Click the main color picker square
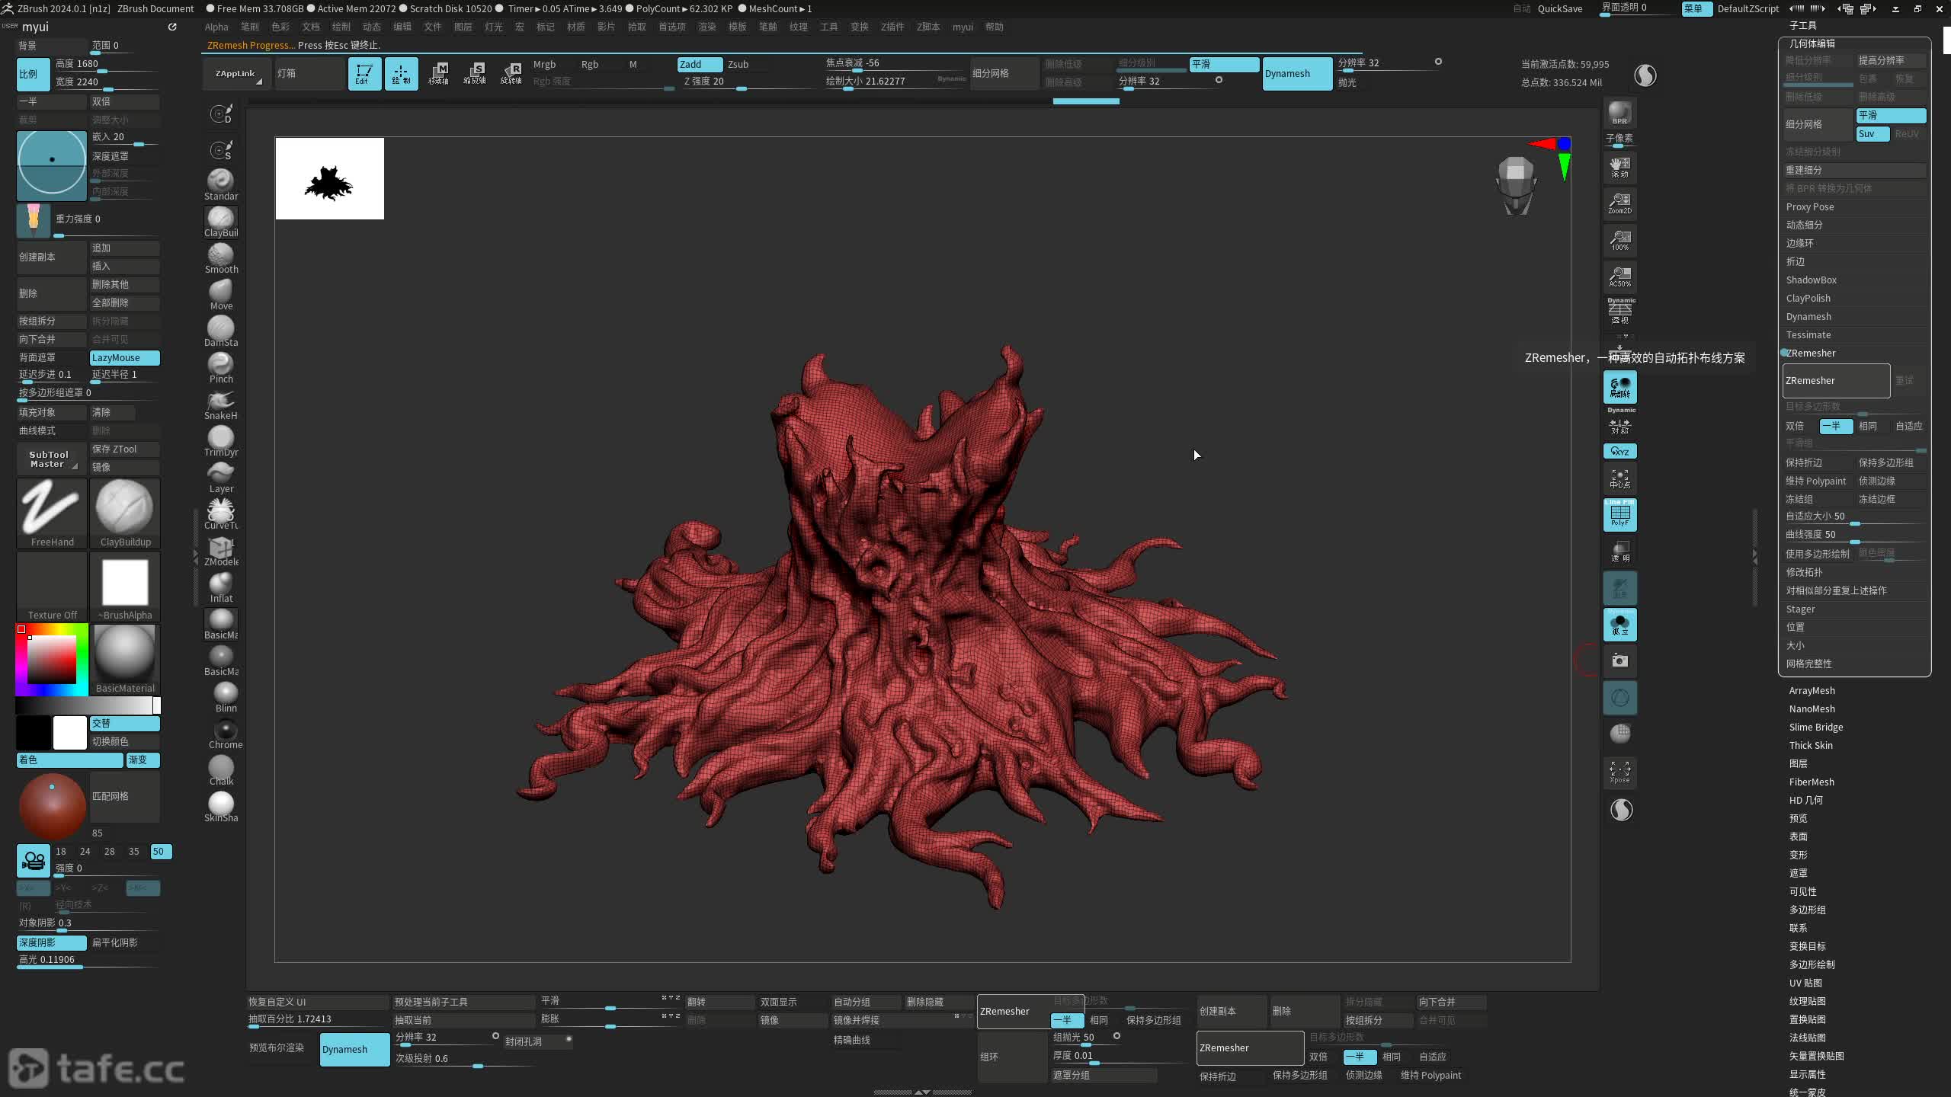 click(x=52, y=659)
